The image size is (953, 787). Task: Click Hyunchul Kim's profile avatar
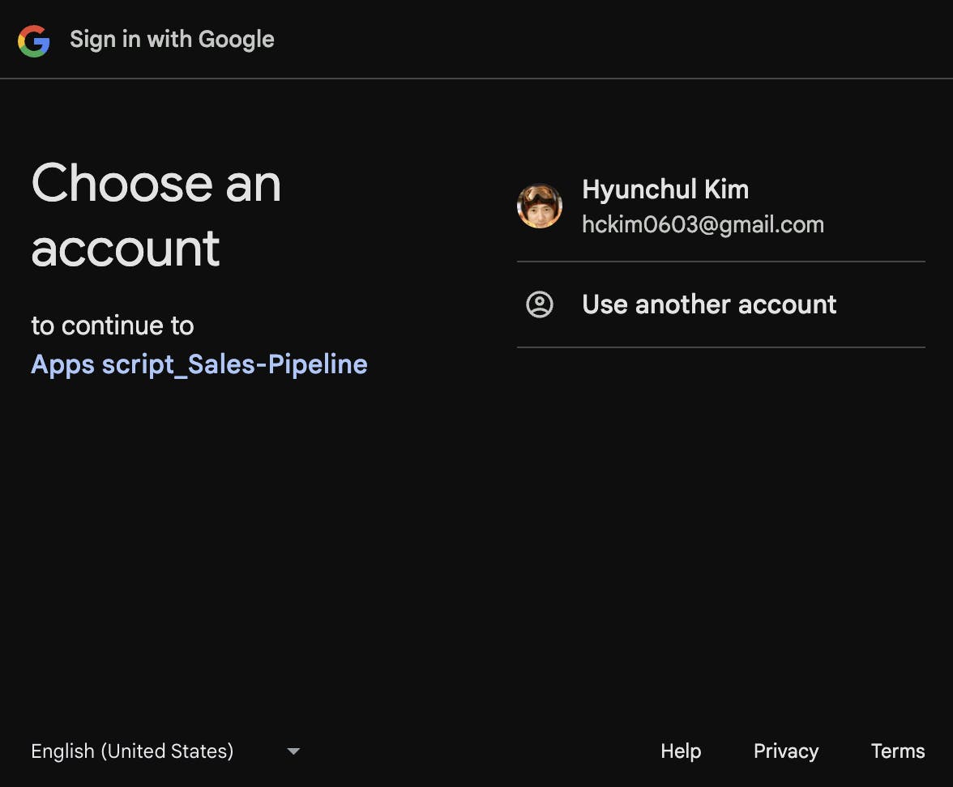click(x=540, y=206)
